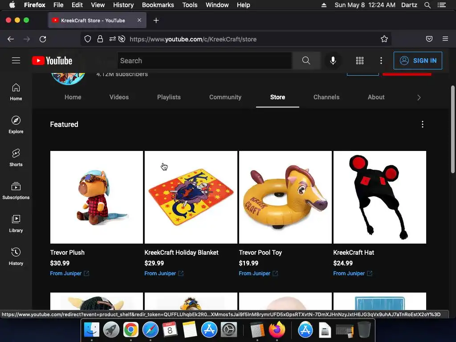Open History in sidebar

[x=16, y=256]
